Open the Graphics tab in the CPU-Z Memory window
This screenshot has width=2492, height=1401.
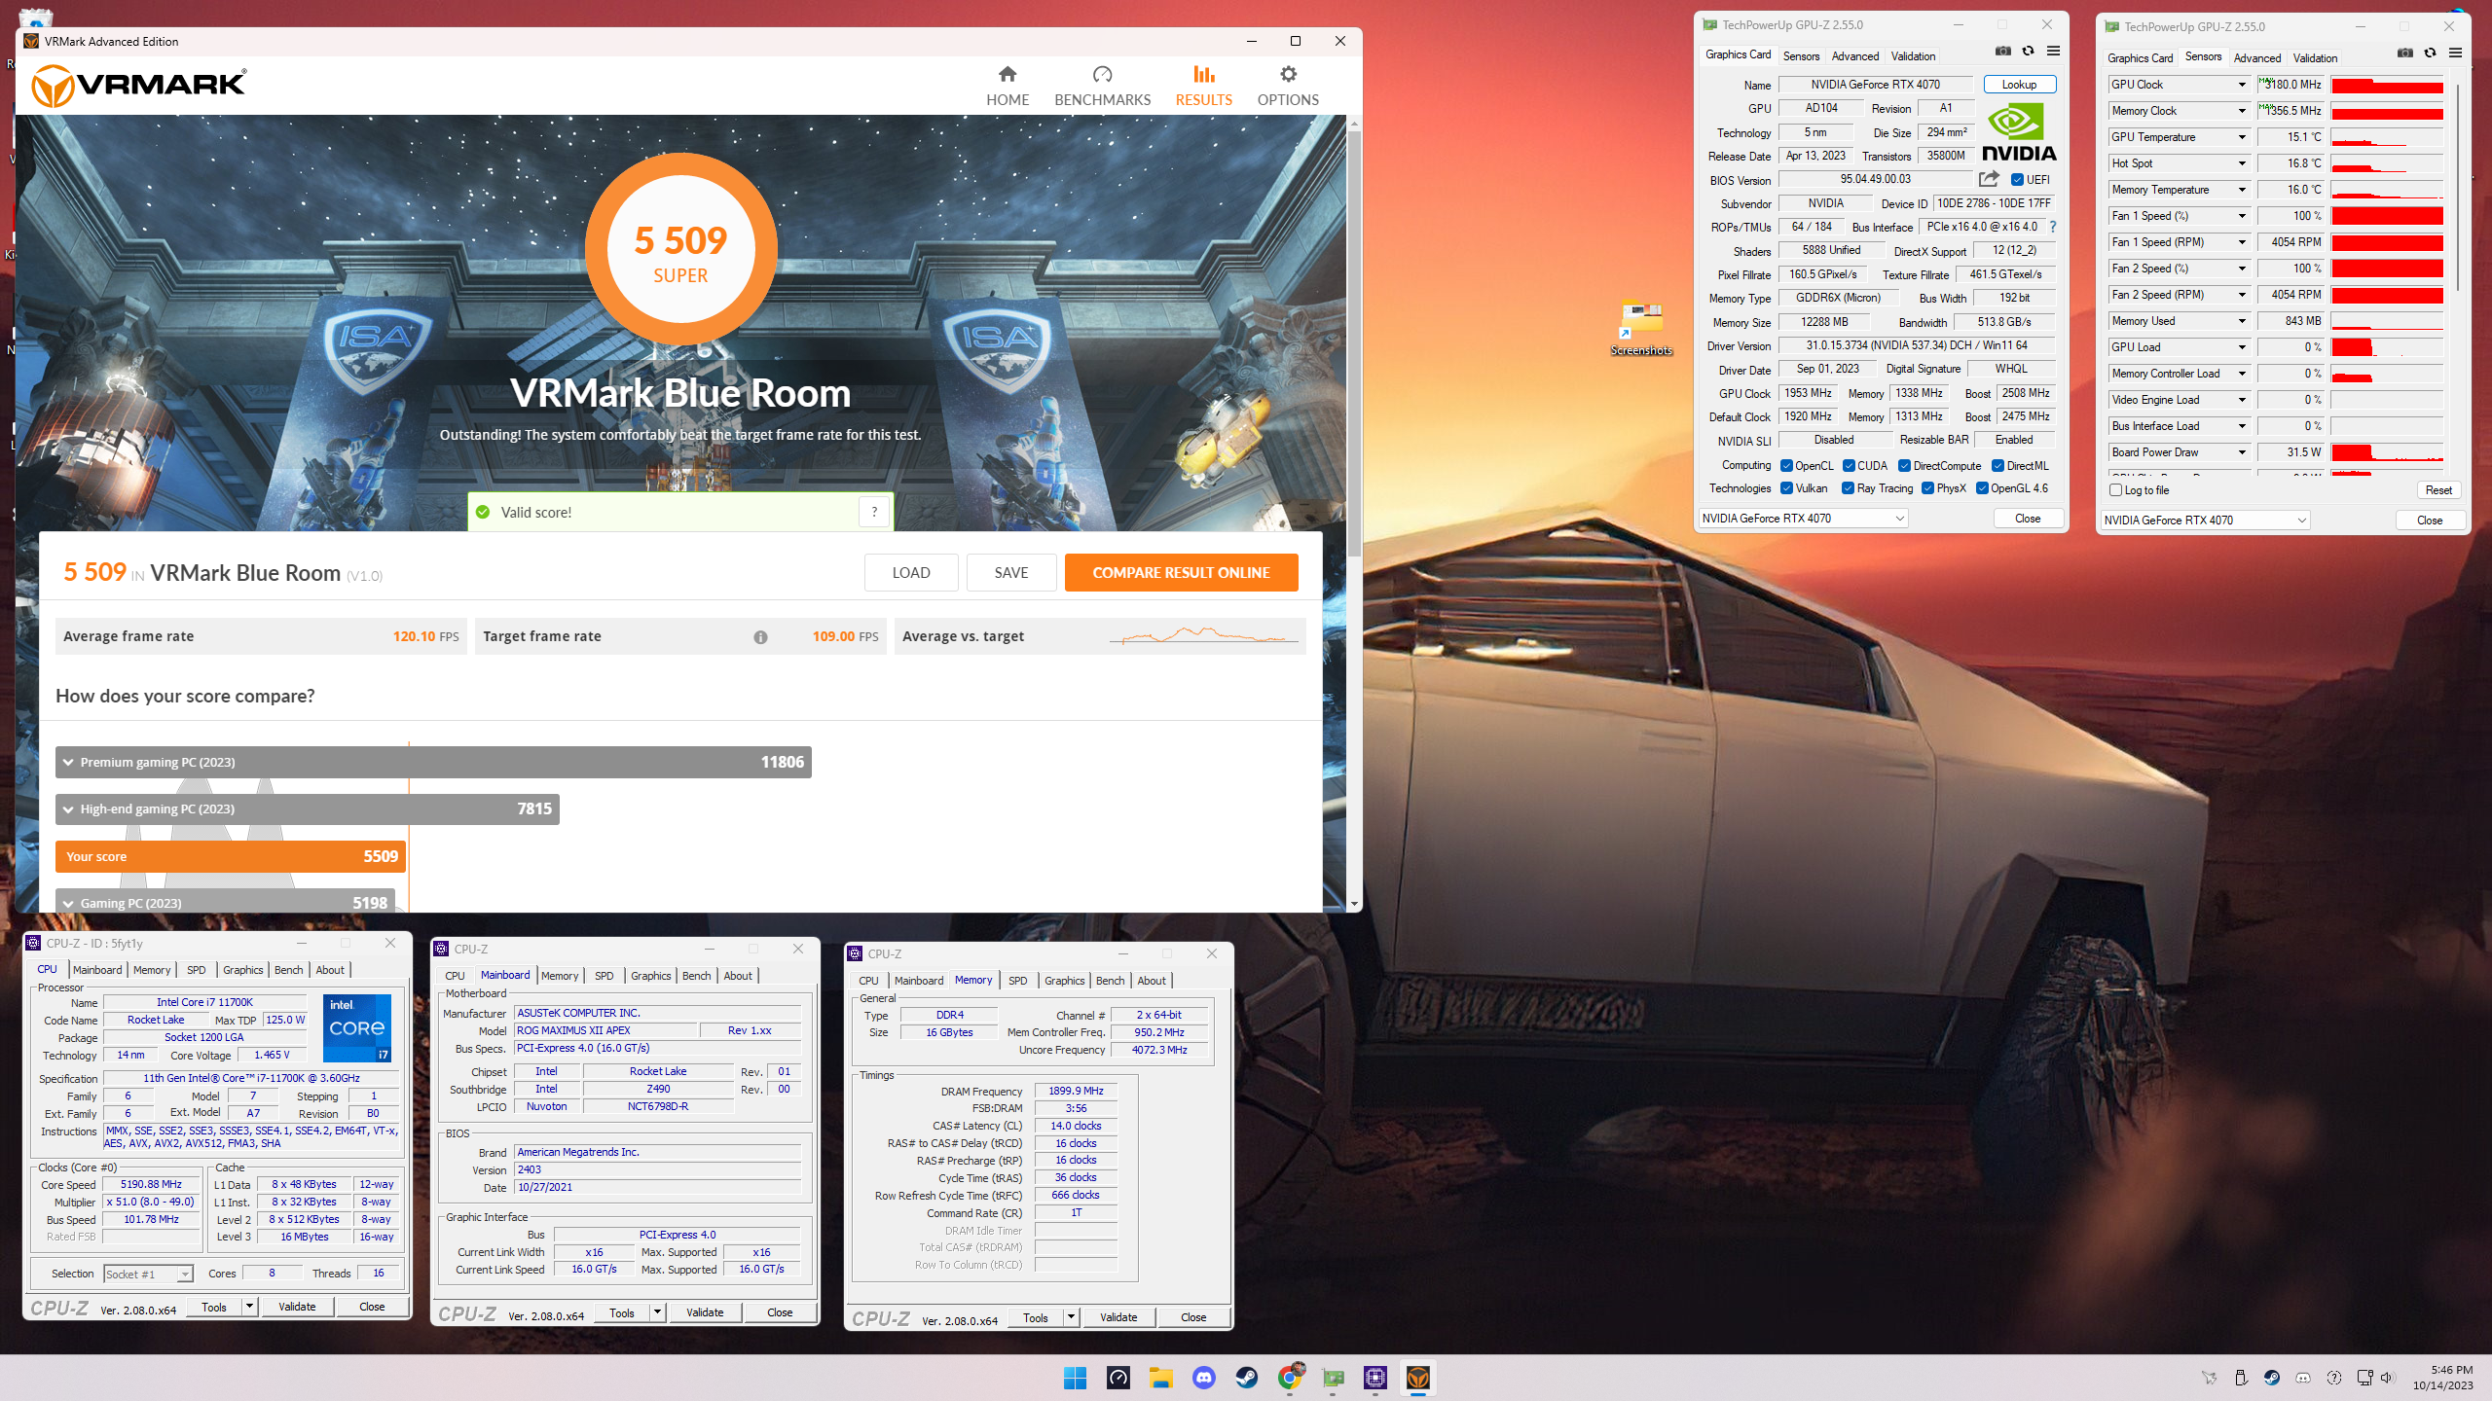[1064, 981]
